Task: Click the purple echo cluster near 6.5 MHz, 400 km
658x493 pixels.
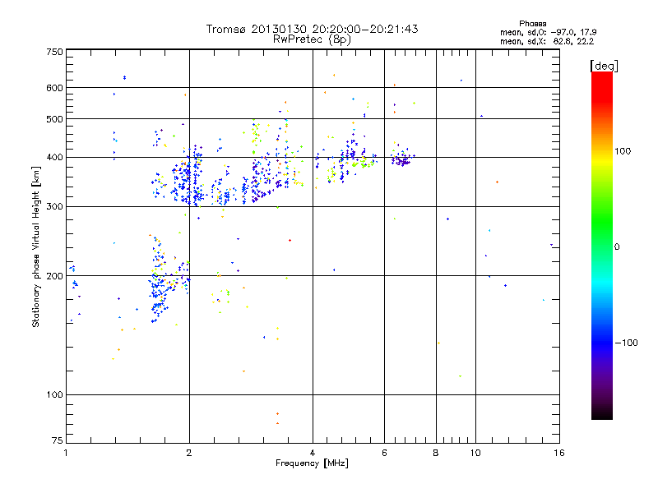Action: (403, 159)
